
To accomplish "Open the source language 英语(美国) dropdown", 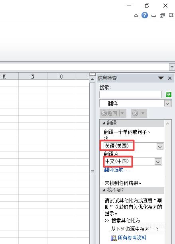I will point(160,146).
